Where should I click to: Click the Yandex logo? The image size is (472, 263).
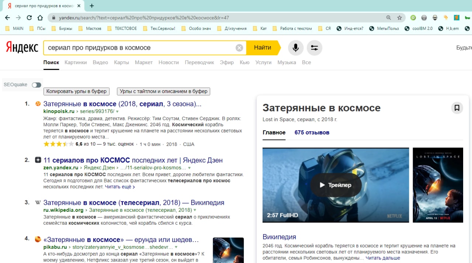click(22, 48)
